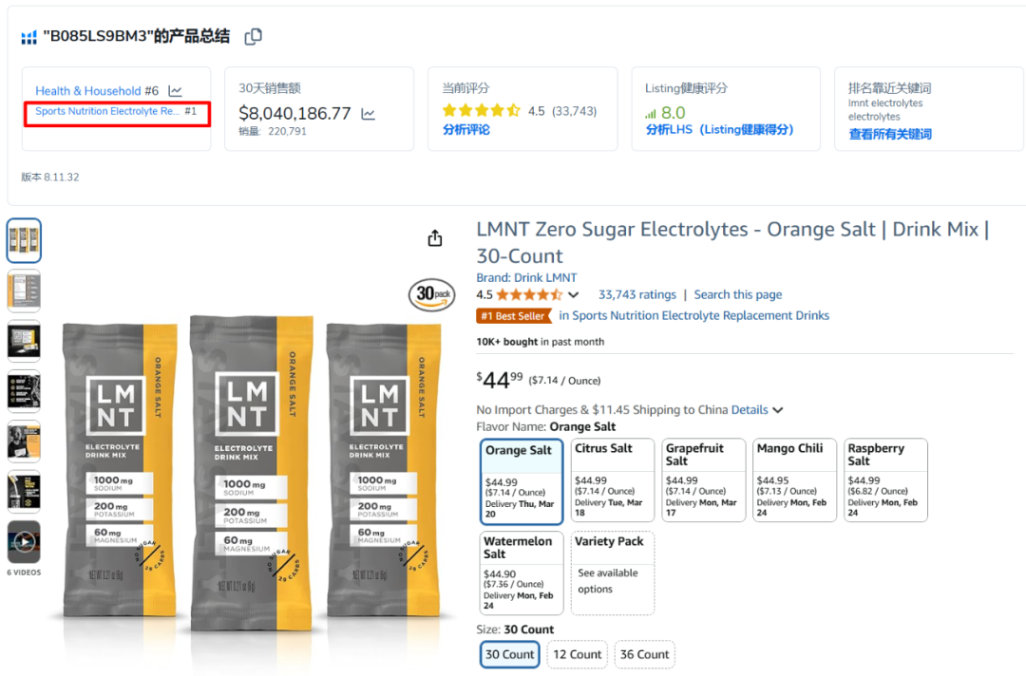Click the 33,743 ratings link
This screenshot has width=1026, height=676.
click(x=636, y=295)
